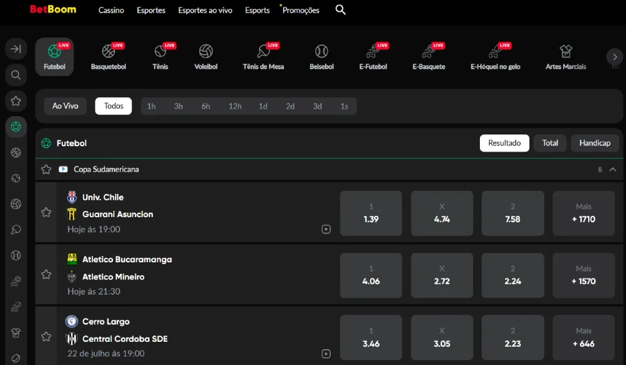626x365 pixels.
Task: Open Esportes ao vivo page
Action: click(x=205, y=10)
